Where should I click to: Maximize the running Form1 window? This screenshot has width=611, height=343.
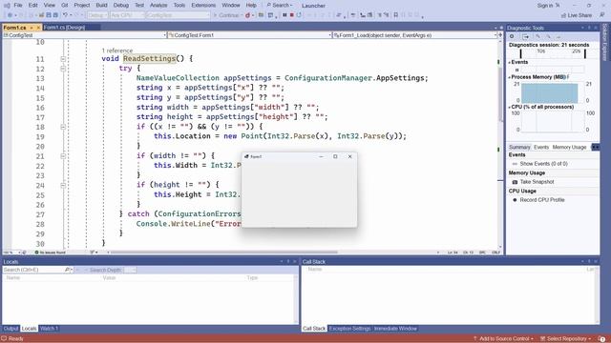(x=335, y=156)
